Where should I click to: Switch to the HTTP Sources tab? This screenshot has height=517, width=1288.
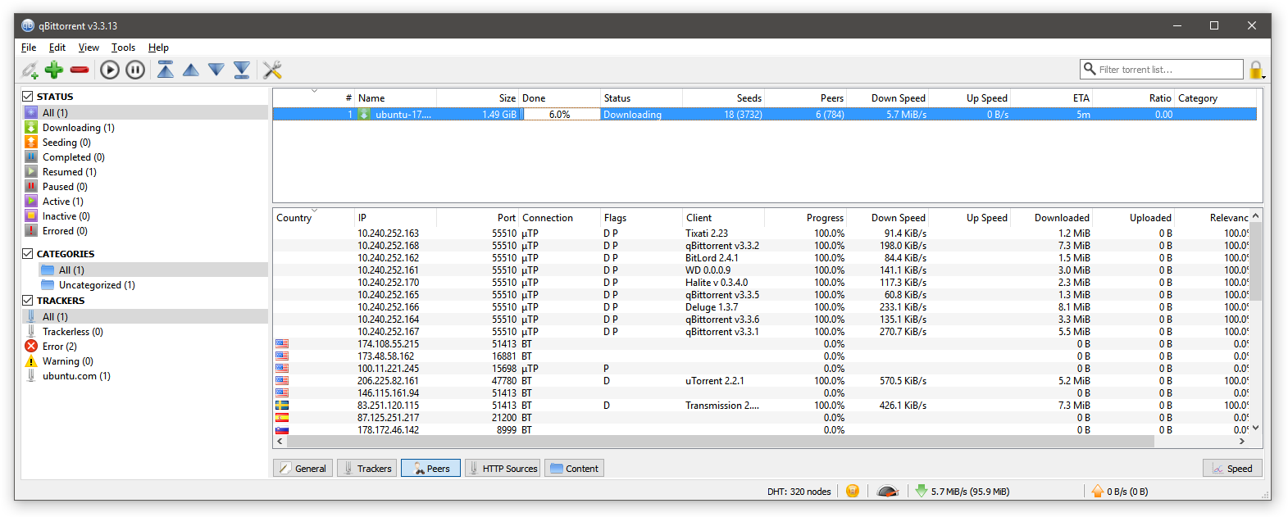click(503, 468)
